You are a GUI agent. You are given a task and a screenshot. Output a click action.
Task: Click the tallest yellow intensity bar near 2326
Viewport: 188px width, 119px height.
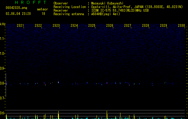[107, 115]
